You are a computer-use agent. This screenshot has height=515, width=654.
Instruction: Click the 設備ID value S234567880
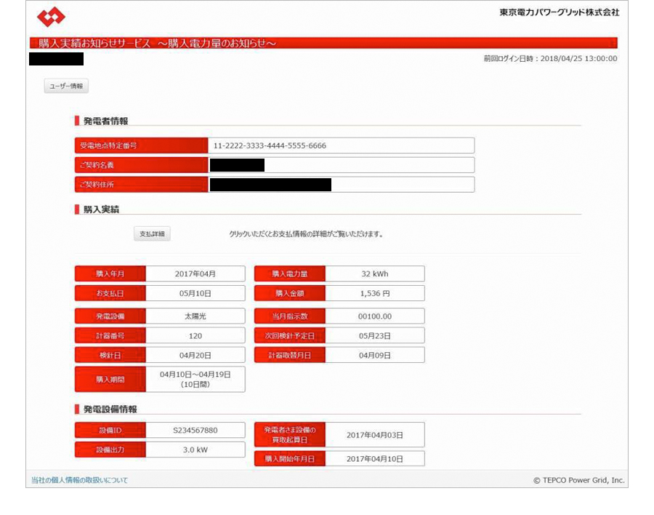(x=195, y=431)
